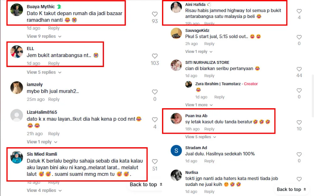
Task: Like Puan Ina Ab's comment heart
Action: pos(299,122)
